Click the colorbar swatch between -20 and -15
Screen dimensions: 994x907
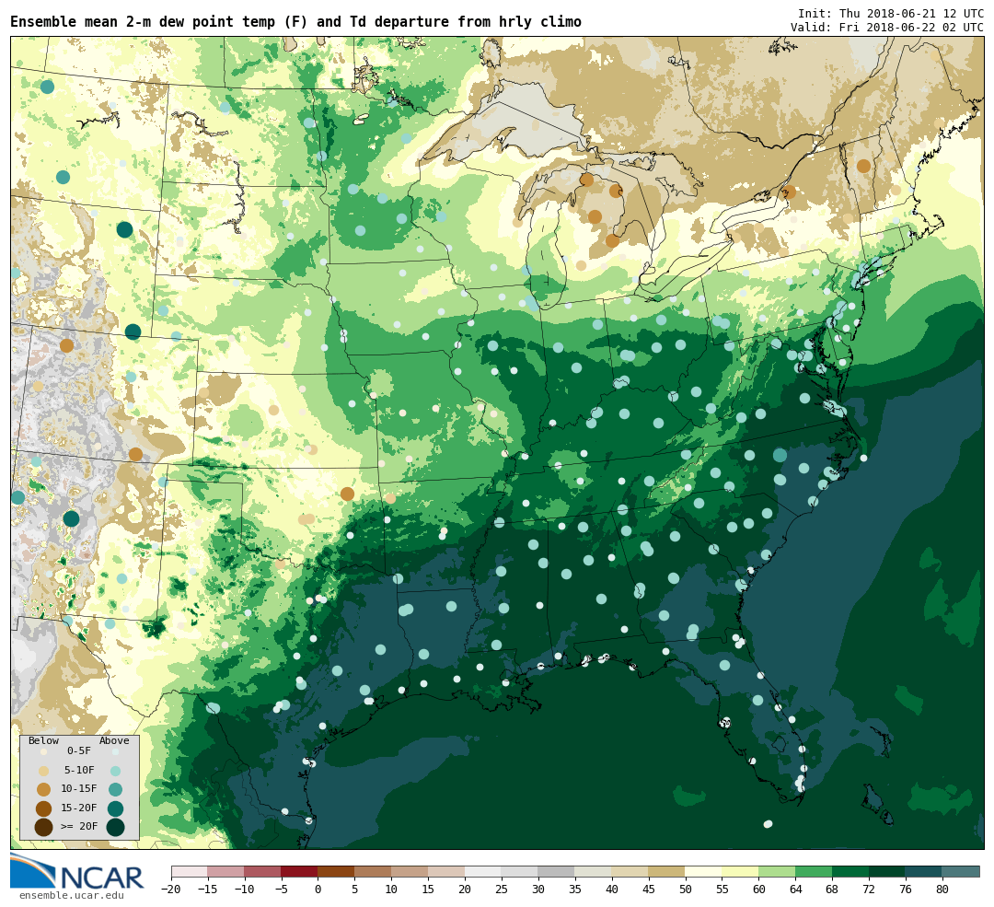[x=190, y=871]
